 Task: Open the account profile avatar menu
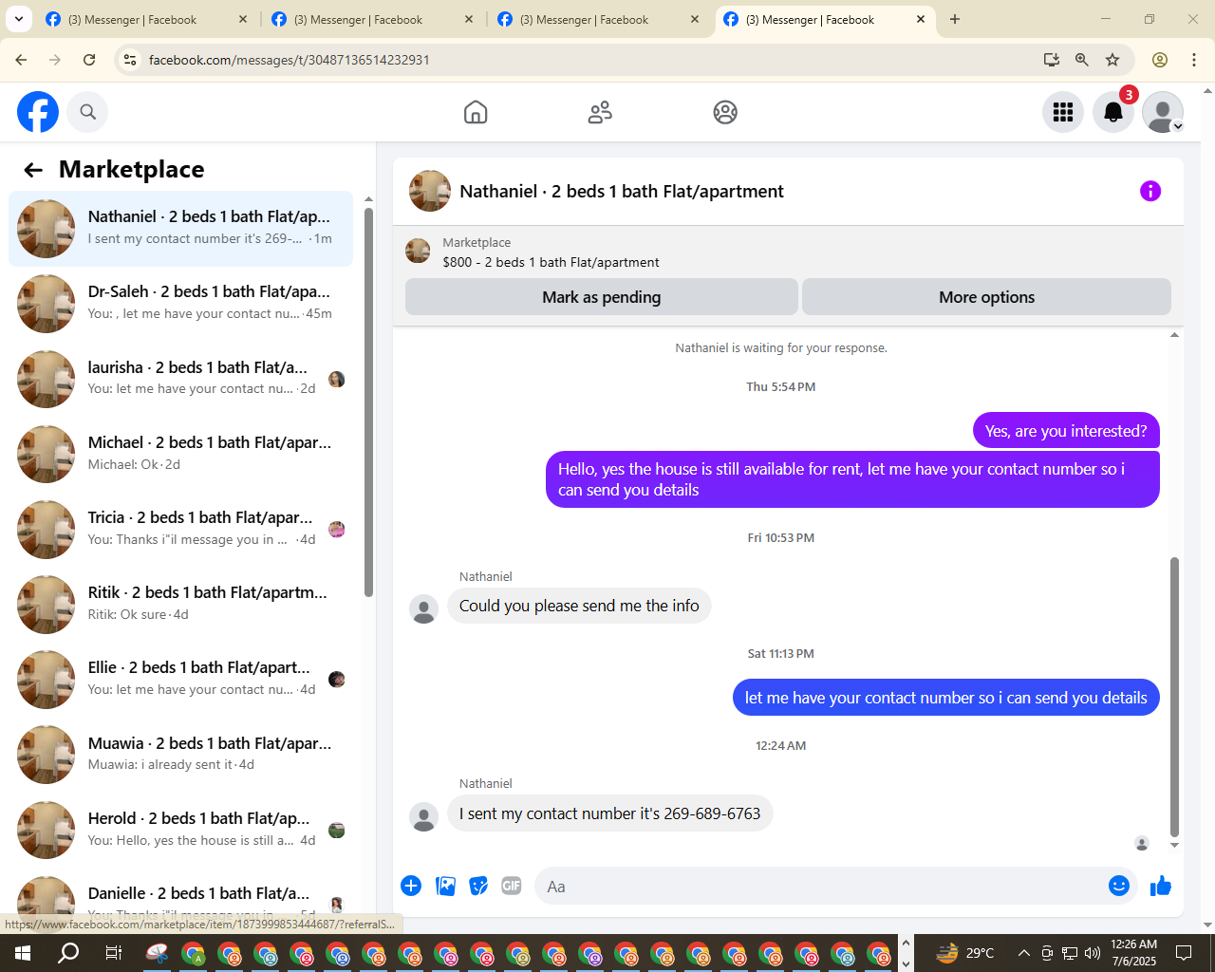(1163, 112)
